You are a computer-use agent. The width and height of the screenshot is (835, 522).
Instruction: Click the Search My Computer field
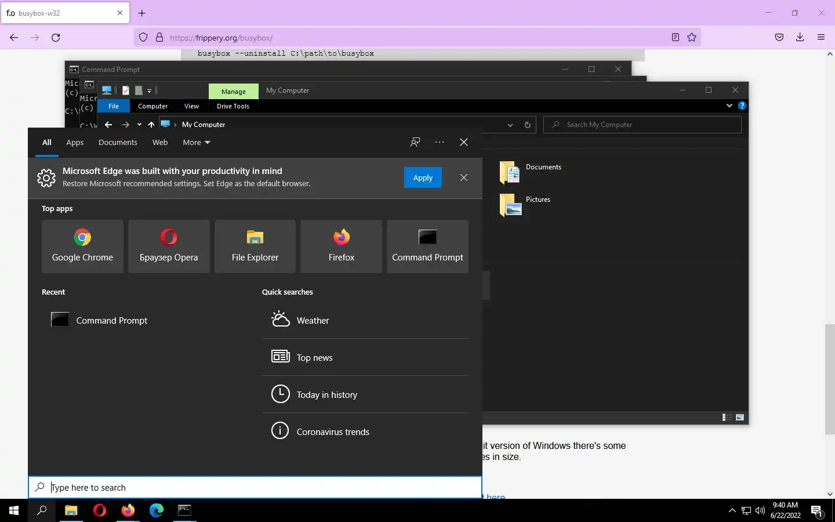[642, 125]
